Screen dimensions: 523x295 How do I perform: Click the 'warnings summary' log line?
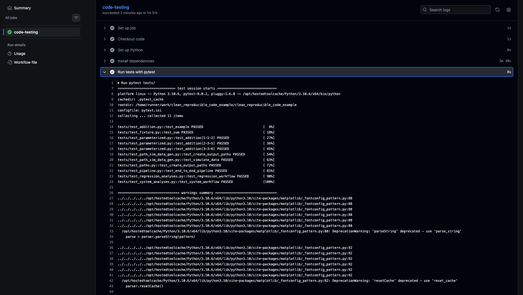(x=197, y=193)
